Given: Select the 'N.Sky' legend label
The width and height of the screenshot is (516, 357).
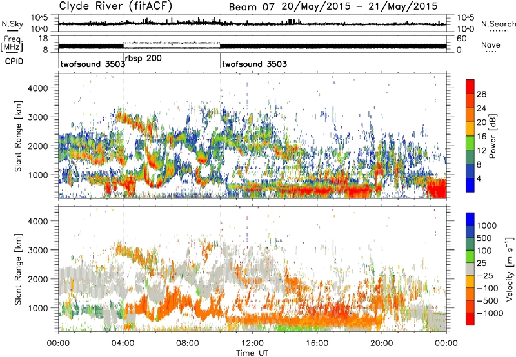Looking at the screenshot, I should [12, 24].
